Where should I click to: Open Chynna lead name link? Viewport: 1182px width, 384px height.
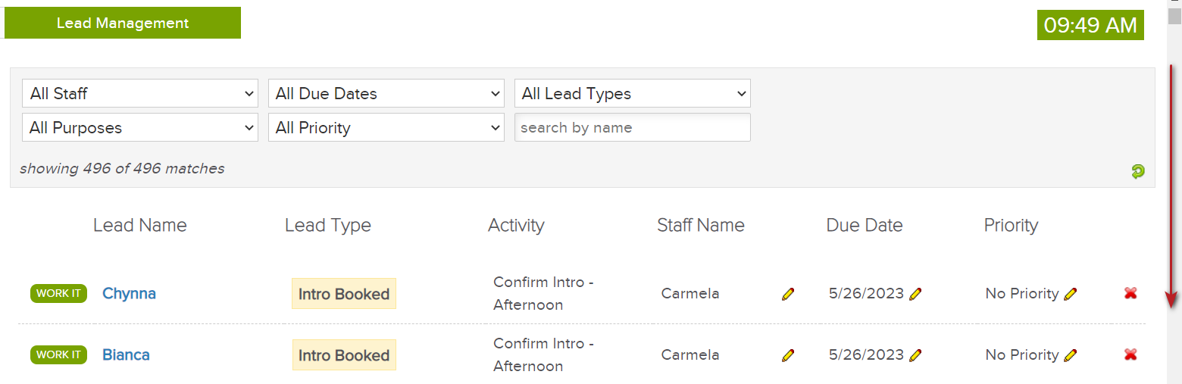129,293
